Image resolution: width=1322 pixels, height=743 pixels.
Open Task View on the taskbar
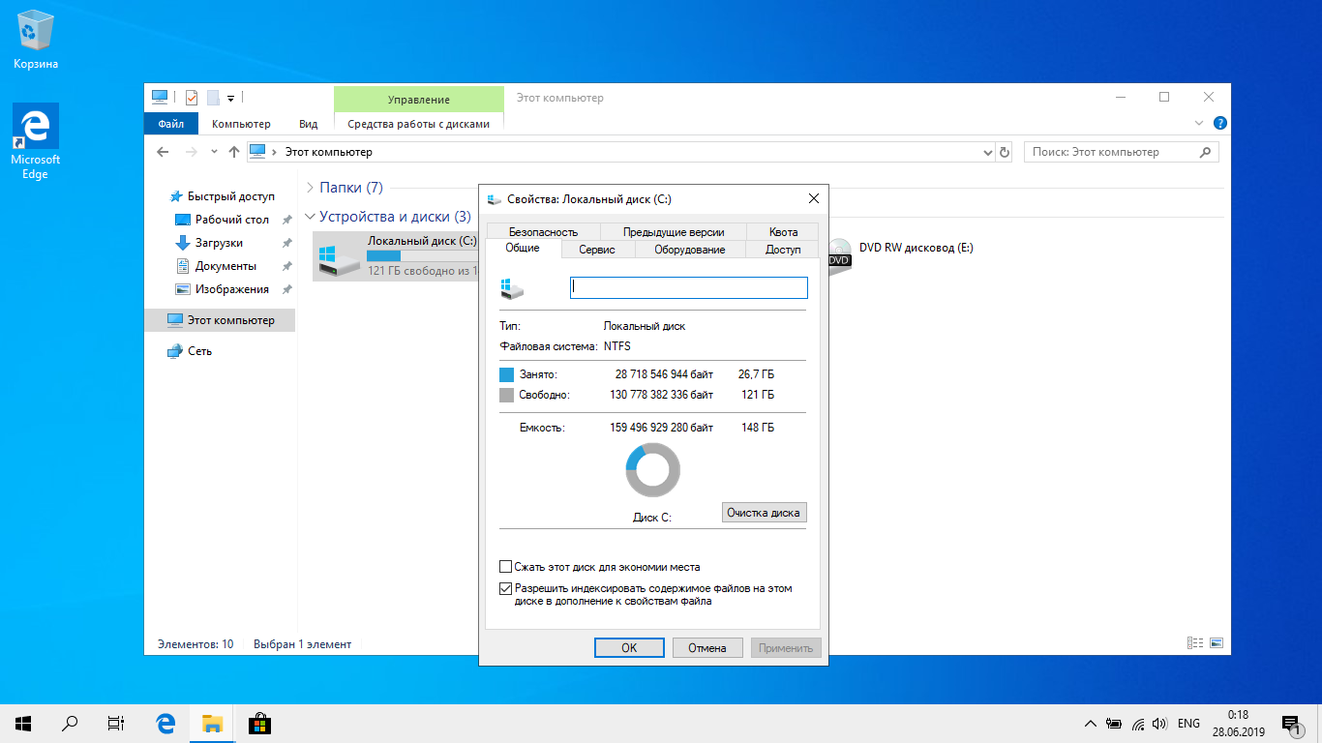coord(115,723)
